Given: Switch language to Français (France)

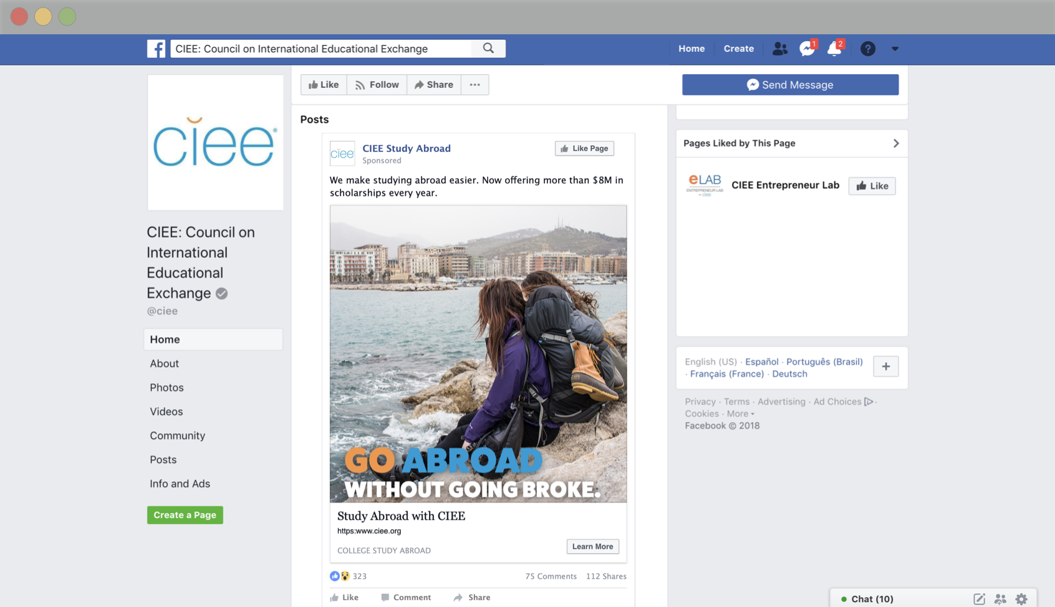Looking at the screenshot, I should [726, 374].
